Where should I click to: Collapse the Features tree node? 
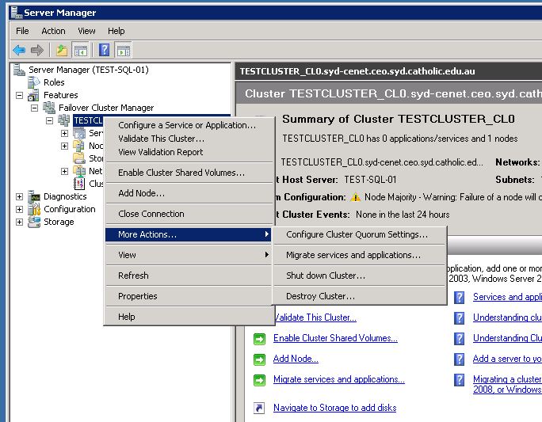click(19, 95)
